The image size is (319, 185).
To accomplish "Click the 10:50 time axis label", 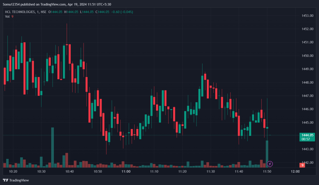I will tap(98, 171).
